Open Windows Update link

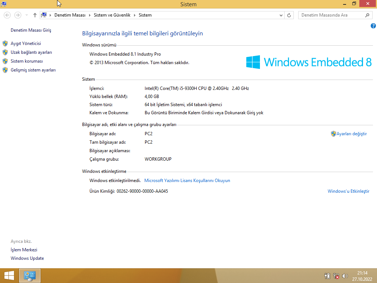coord(27,258)
